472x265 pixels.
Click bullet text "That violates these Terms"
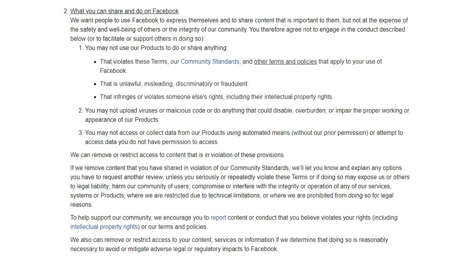[133, 62]
